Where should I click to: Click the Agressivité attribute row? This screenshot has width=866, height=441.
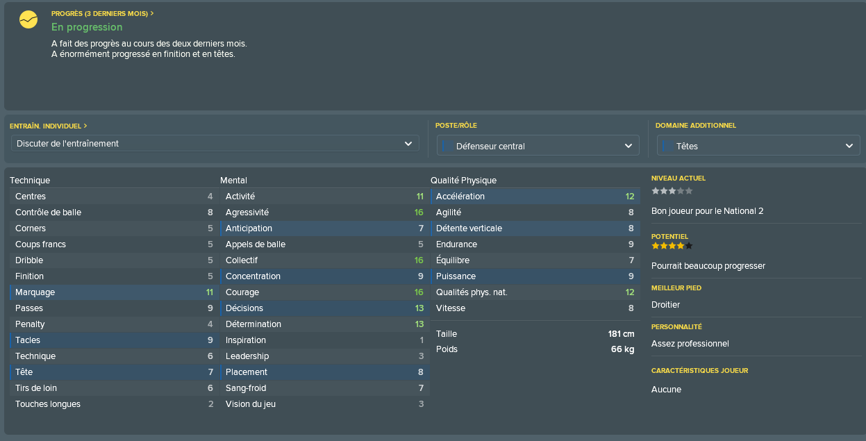coord(324,213)
